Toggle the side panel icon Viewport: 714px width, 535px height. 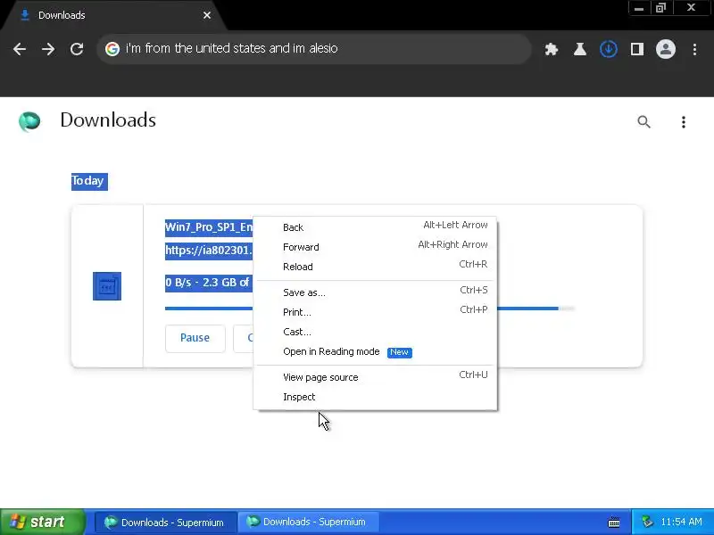tap(637, 49)
